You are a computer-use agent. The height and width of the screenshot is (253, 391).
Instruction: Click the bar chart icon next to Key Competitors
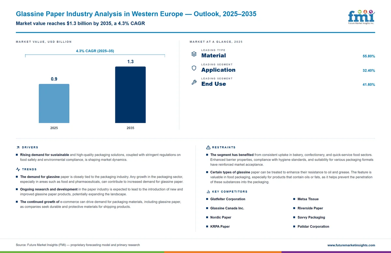pos(208,192)
